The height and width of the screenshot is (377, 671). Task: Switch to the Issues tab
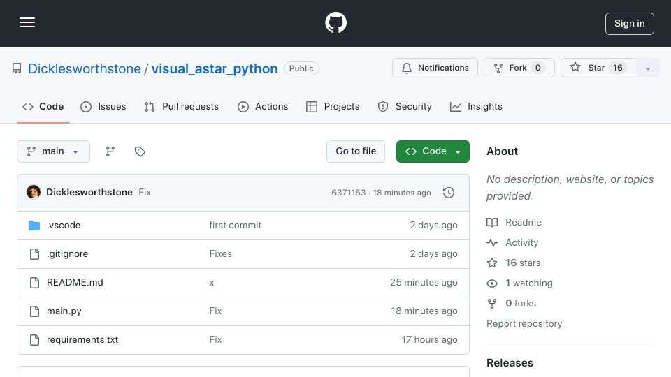pyautogui.click(x=103, y=106)
